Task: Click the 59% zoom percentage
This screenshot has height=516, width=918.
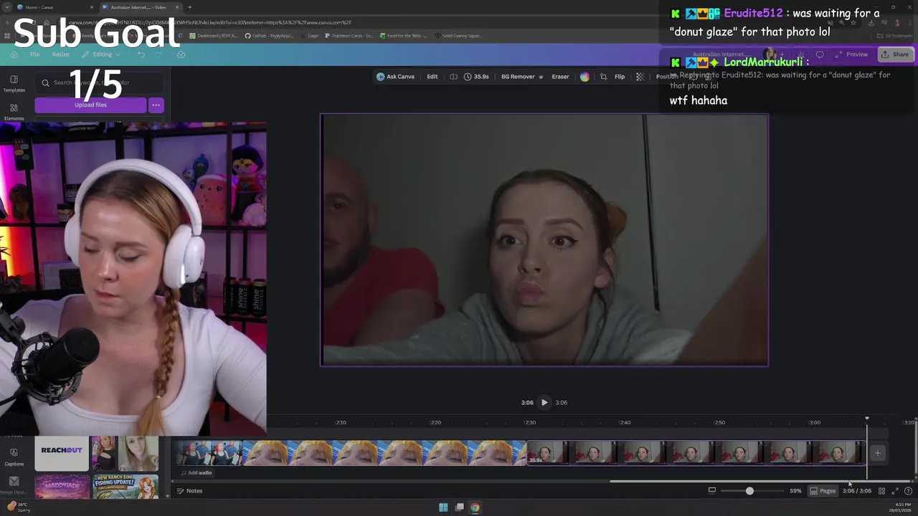Action: click(795, 491)
